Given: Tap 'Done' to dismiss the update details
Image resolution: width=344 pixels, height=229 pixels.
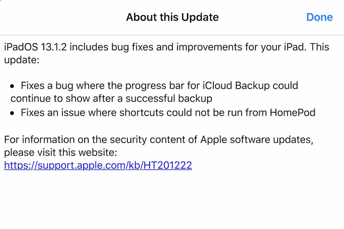Looking at the screenshot, I should pyautogui.click(x=319, y=17).
